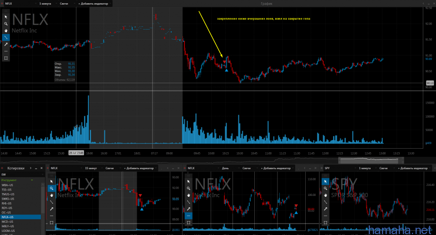
Task: Open the '1 минута' timeframe dropdown in main chart
Action: 45,3
